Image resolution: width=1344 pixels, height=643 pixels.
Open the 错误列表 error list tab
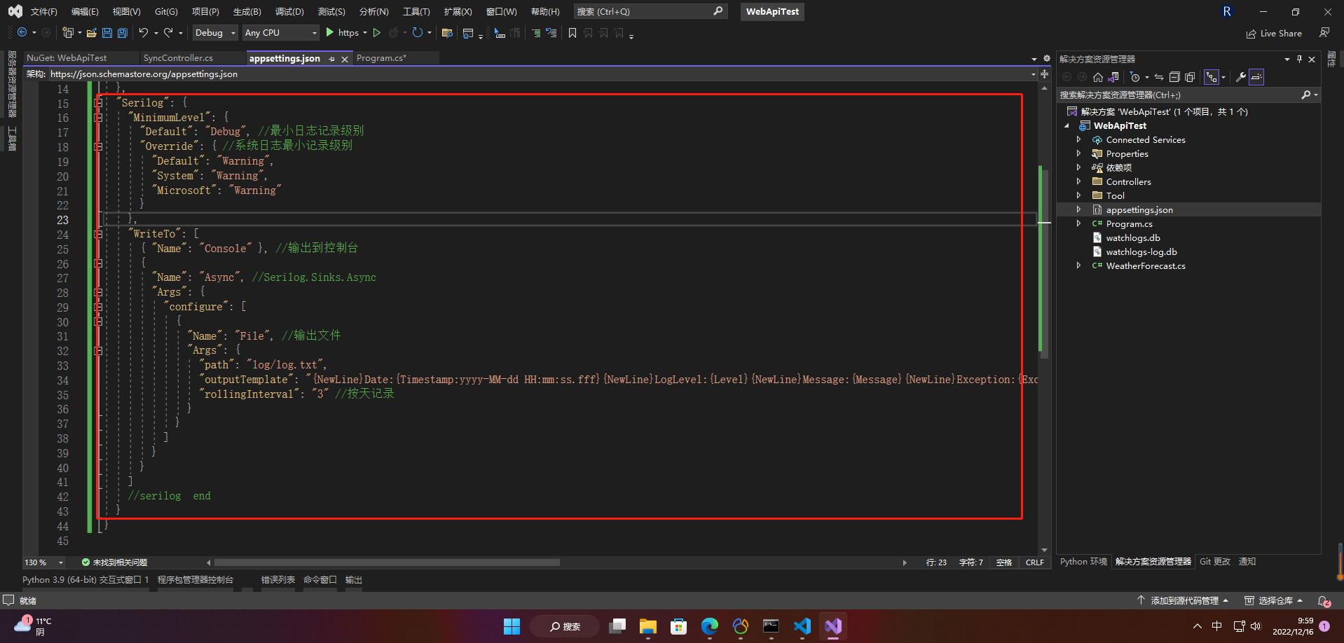click(278, 580)
